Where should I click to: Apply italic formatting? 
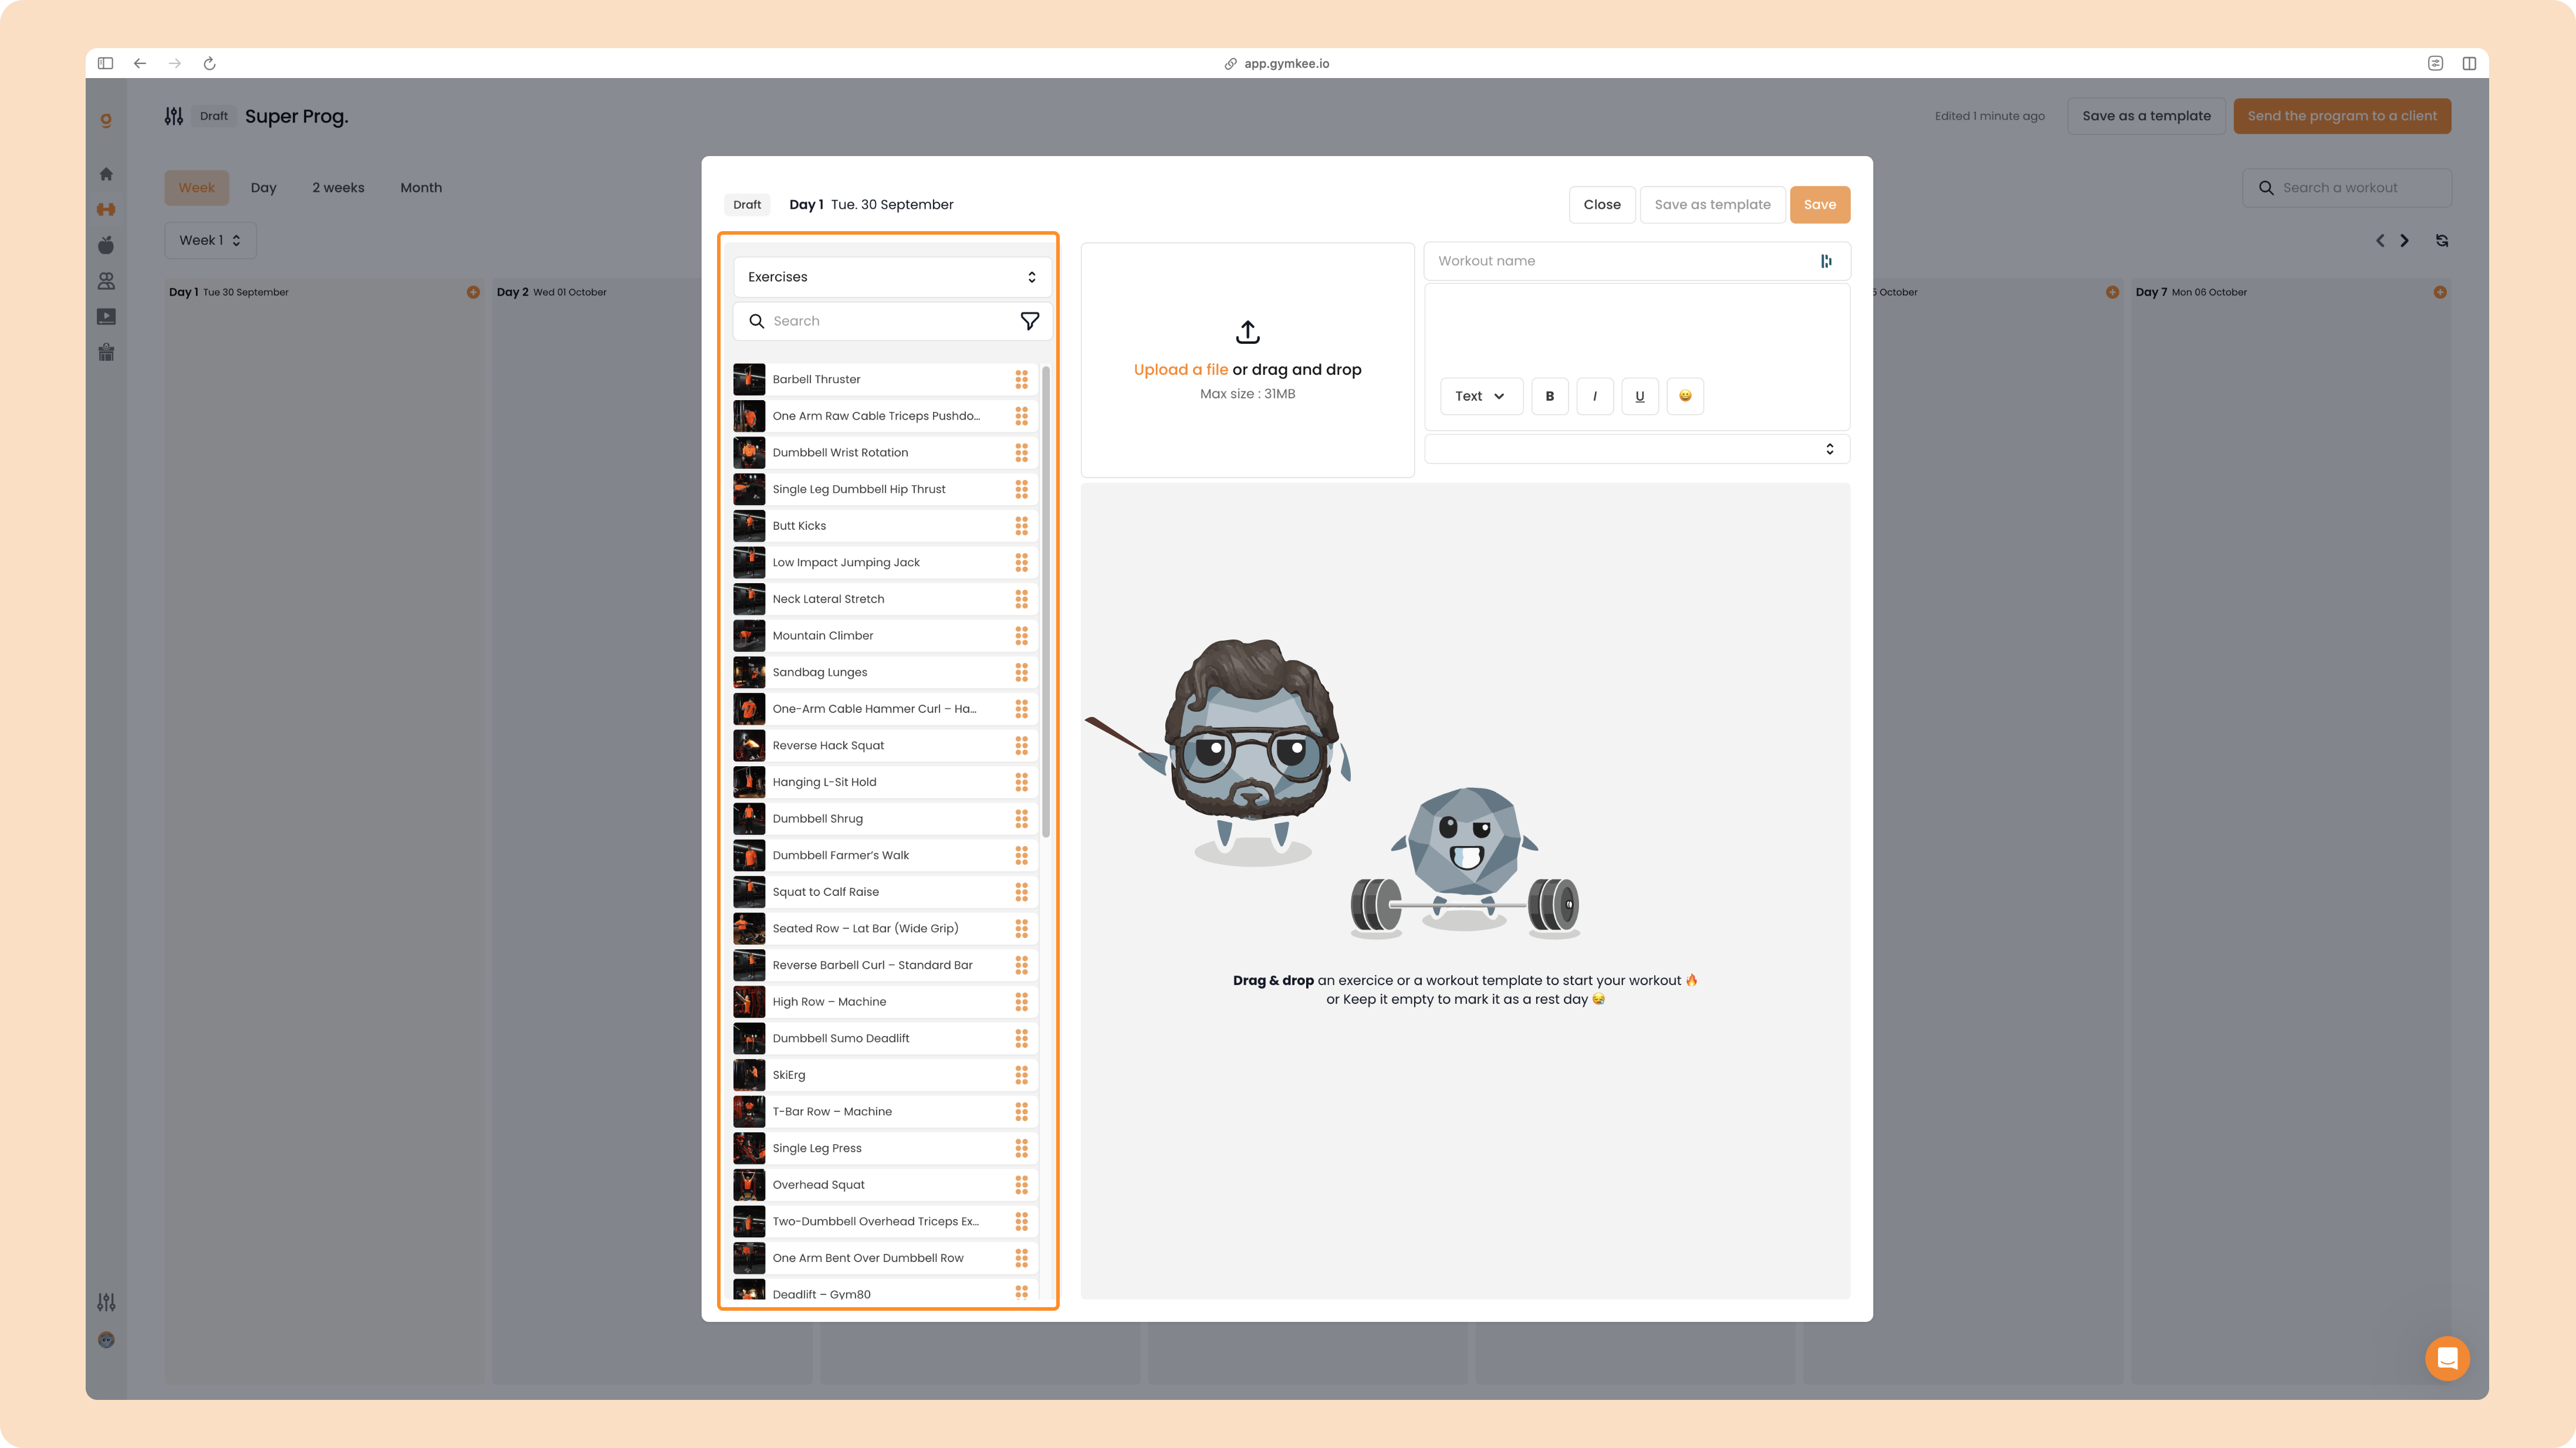point(1594,396)
